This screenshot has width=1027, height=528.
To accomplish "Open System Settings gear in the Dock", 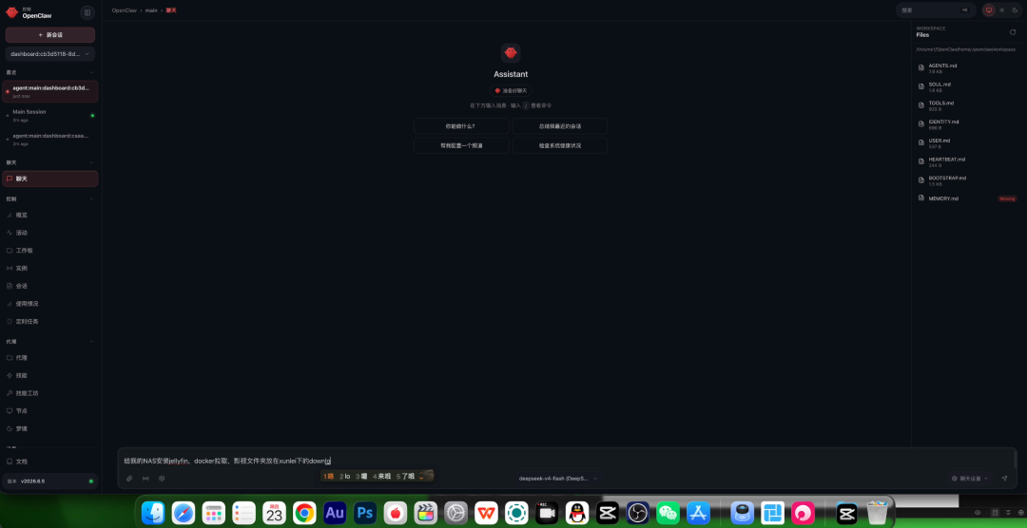I will coord(455,513).
